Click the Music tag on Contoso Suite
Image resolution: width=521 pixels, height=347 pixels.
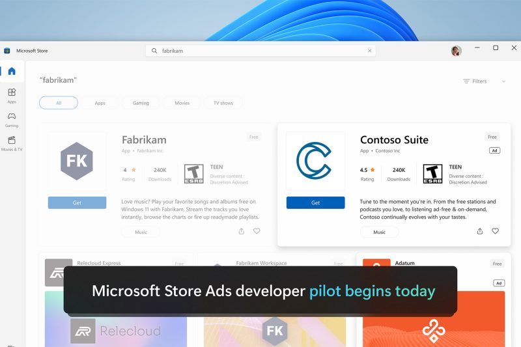[x=380, y=232]
